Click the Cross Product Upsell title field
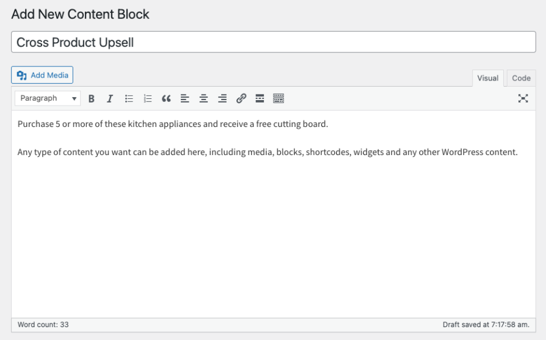The height and width of the screenshot is (340, 546). [x=273, y=42]
